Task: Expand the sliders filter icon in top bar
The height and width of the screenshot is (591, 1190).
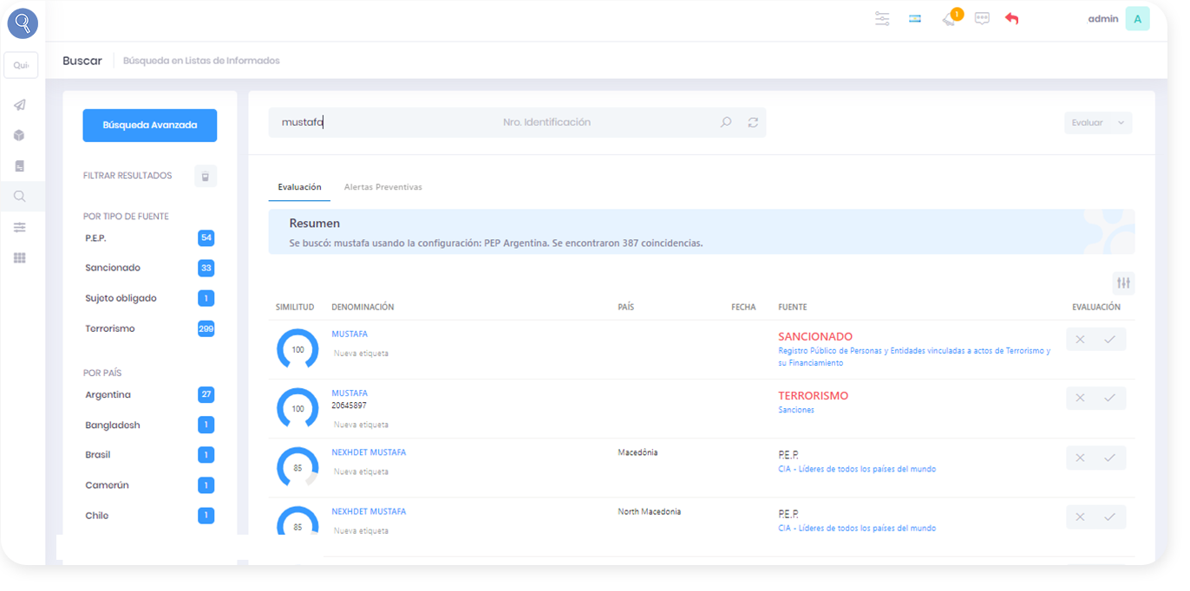Action: point(882,17)
